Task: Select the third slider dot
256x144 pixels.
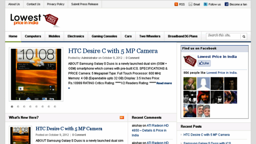Action: point(24,107)
